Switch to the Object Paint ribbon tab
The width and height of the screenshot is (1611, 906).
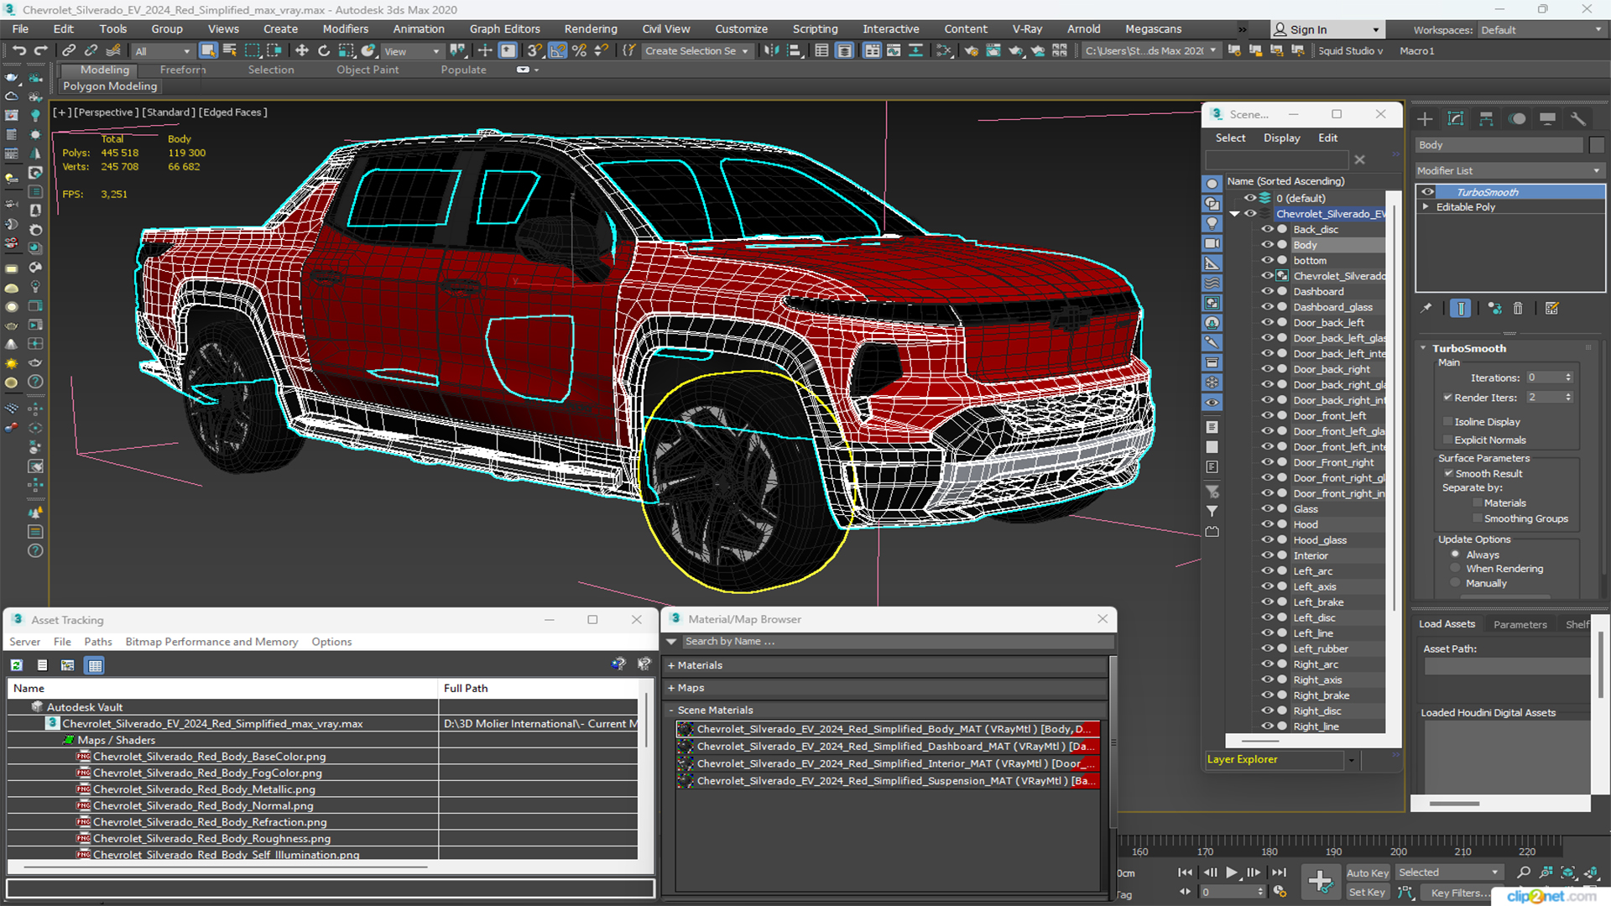point(368,70)
